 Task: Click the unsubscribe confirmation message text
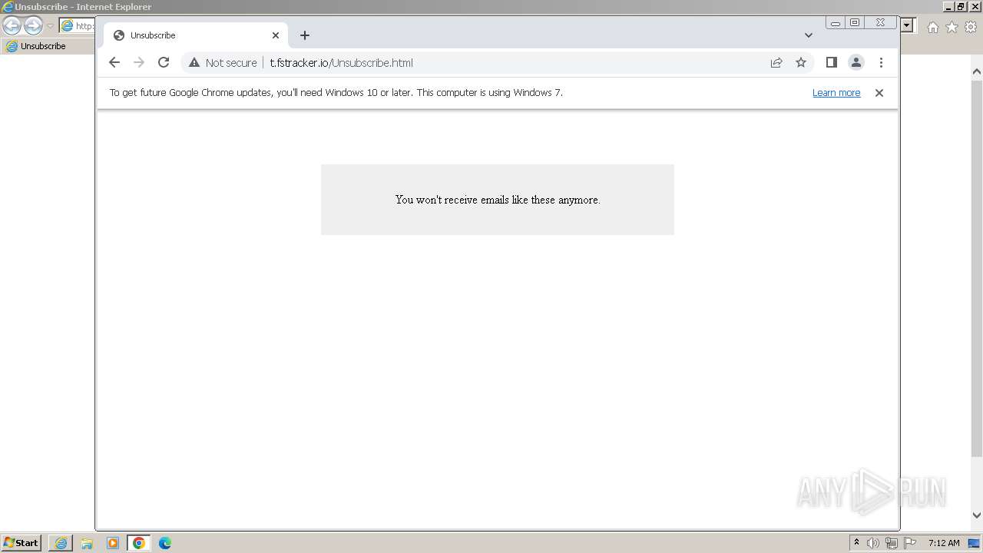pos(498,200)
